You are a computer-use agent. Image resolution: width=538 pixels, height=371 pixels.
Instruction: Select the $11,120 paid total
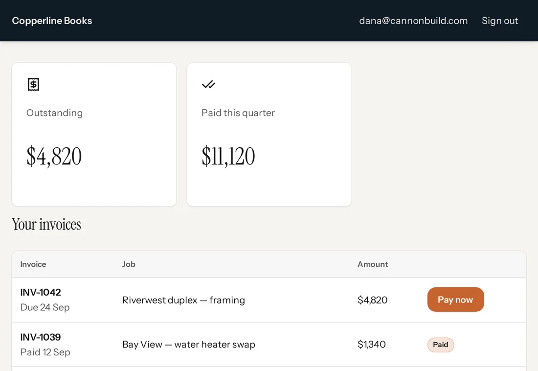pos(228,156)
